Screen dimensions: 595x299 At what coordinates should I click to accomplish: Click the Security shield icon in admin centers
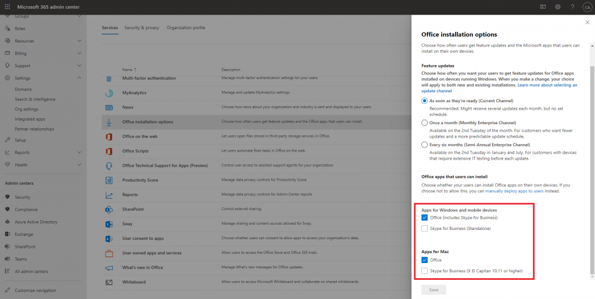point(7,197)
